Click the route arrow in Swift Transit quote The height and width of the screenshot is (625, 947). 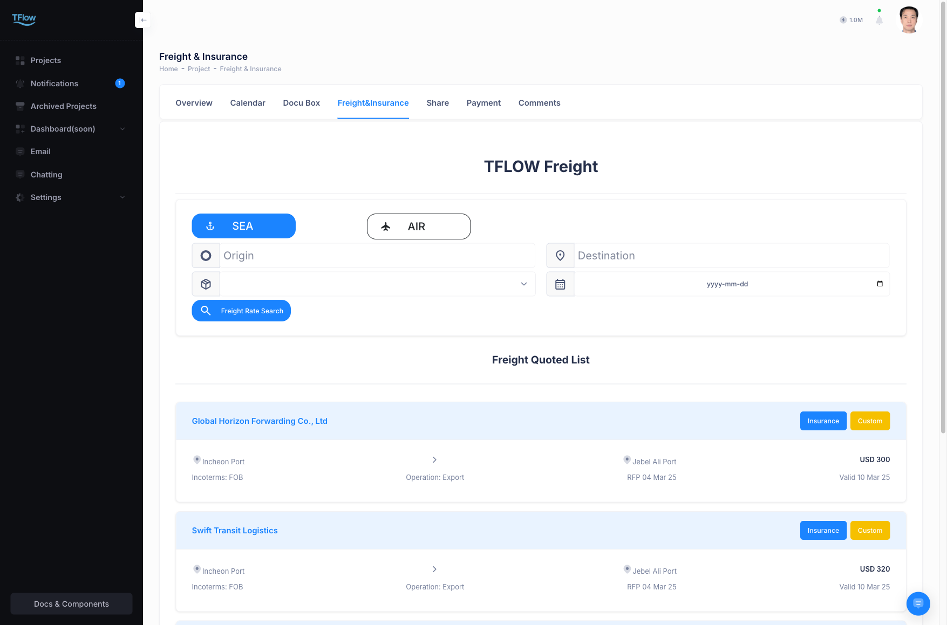pyautogui.click(x=434, y=569)
